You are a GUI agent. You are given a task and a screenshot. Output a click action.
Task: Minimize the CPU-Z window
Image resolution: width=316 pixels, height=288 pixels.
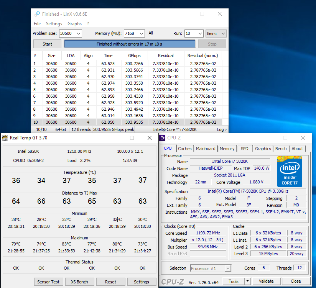[267, 138]
